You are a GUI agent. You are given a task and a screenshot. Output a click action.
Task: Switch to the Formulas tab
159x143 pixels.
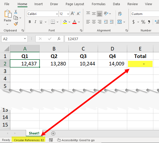99,4
